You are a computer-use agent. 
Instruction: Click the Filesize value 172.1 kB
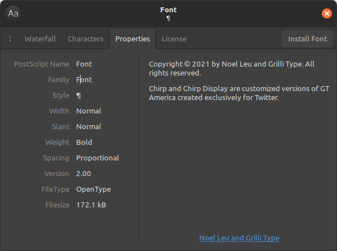pos(91,205)
